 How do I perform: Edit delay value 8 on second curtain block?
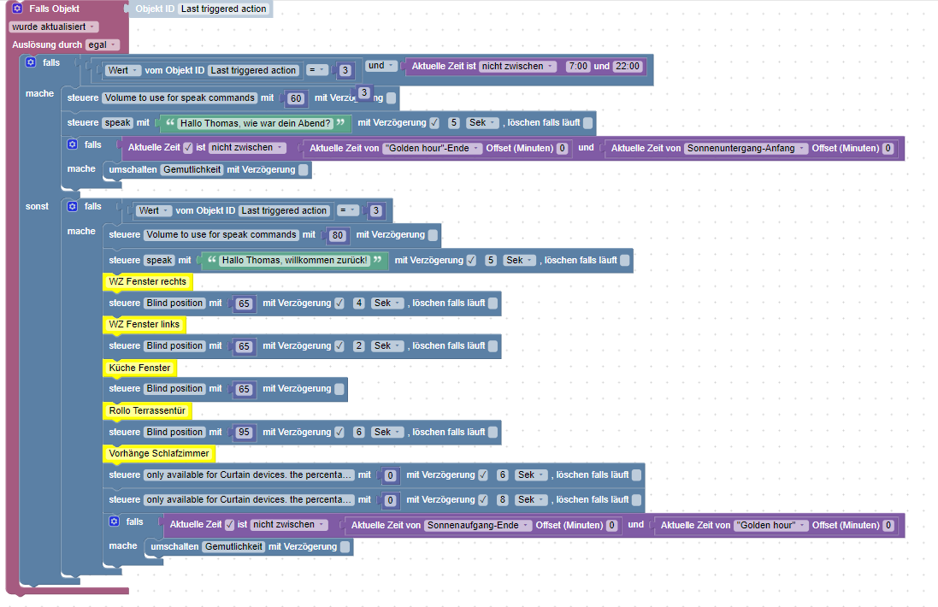coord(503,500)
